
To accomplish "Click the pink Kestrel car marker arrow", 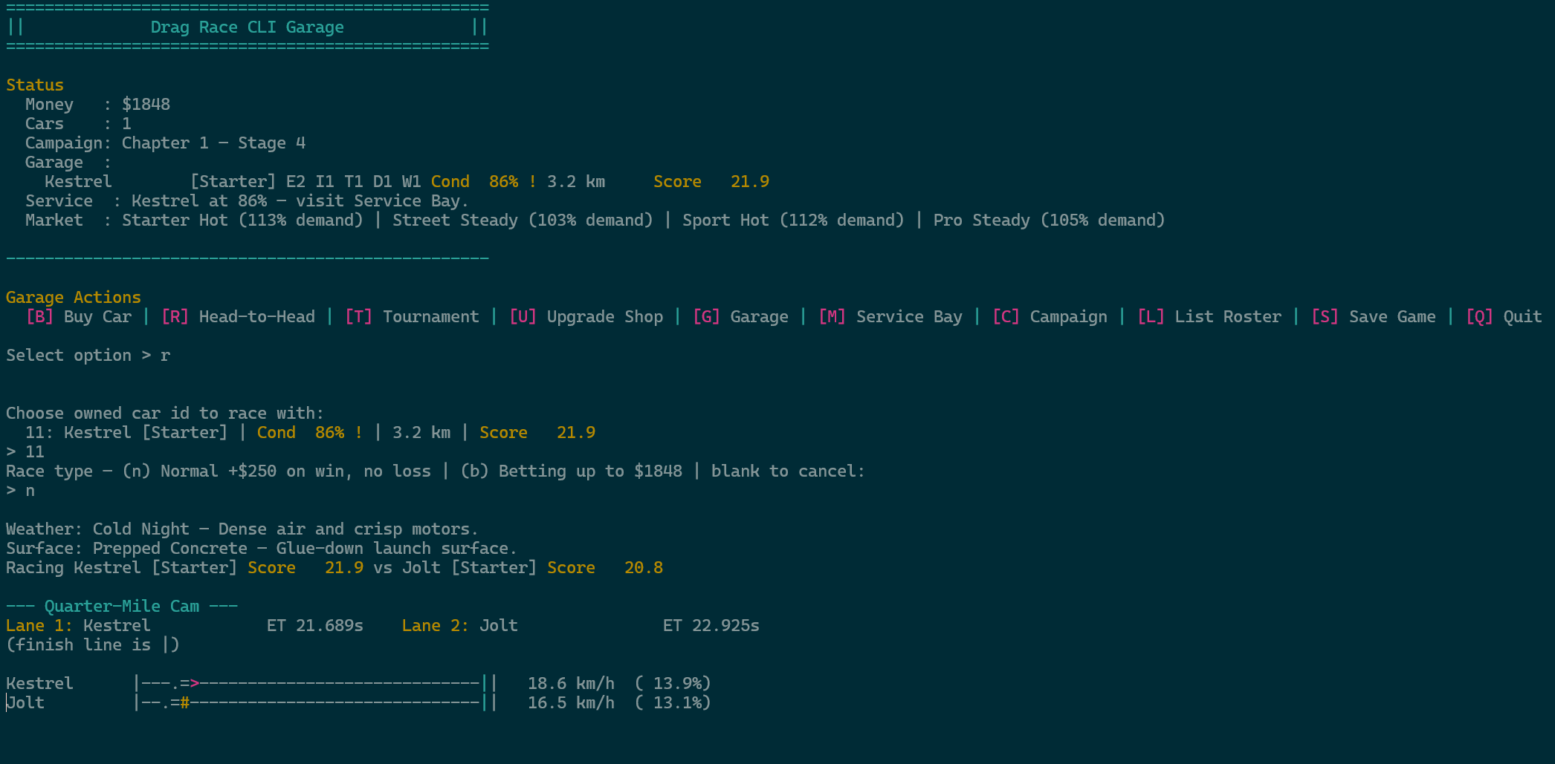I will (x=195, y=684).
